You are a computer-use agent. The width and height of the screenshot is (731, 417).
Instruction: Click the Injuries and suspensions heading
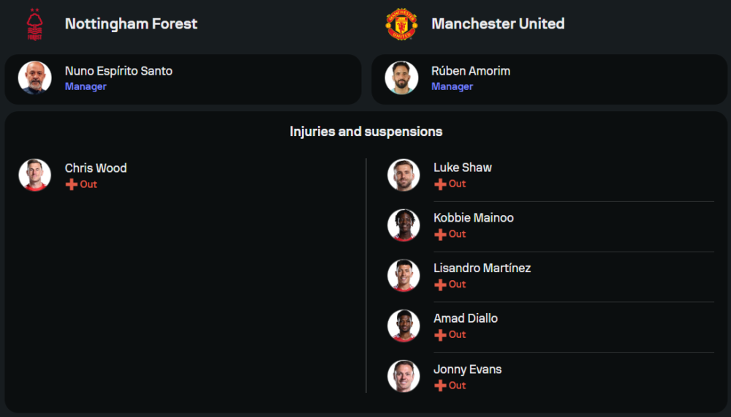pos(365,132)
